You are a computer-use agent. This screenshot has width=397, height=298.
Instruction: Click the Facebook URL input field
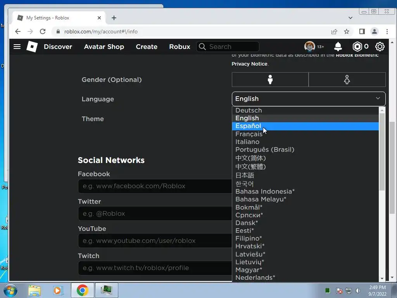[155, 186]
